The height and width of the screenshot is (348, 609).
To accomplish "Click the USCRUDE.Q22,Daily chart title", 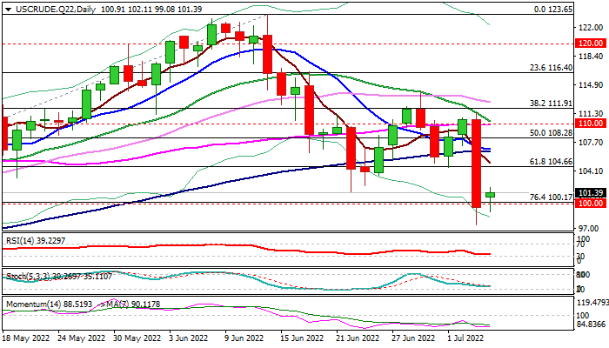I will (43, 8).
